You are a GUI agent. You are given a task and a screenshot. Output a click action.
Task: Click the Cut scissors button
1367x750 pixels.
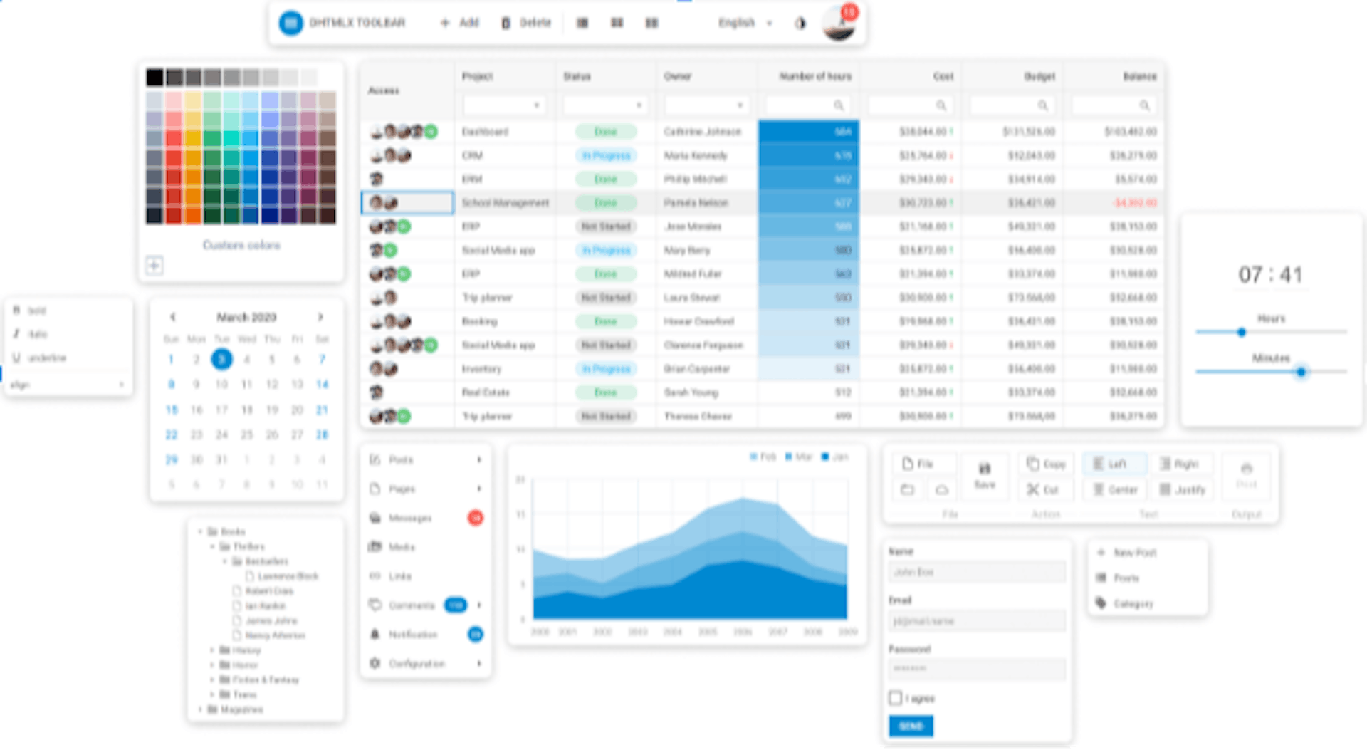pos(1042,490)
